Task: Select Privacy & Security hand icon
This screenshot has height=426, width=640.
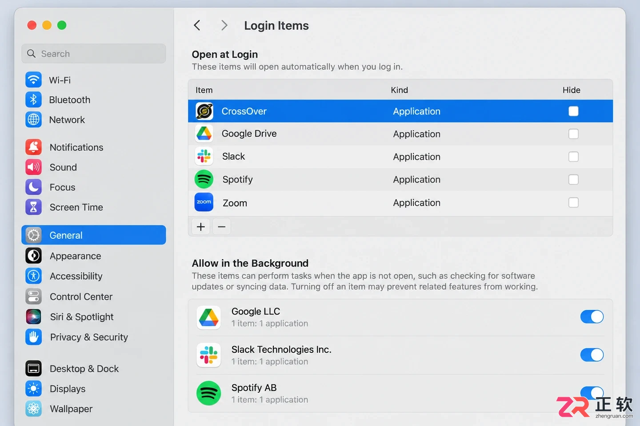Action: [x=33, y=337]
